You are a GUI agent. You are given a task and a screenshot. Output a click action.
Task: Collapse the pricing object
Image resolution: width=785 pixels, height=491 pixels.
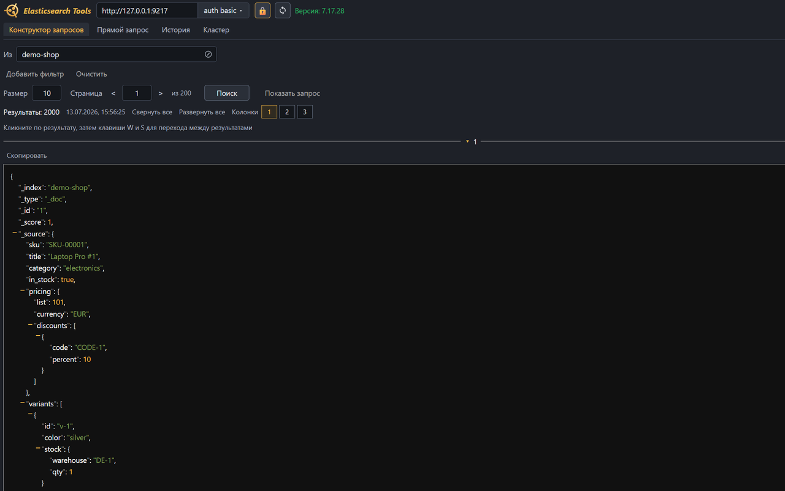point(22,291)
